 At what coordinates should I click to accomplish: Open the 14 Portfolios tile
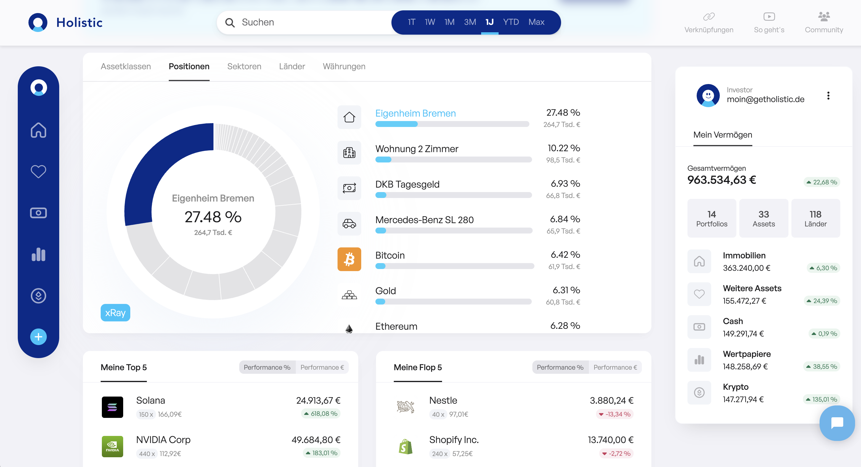click(x=711, y=218)
